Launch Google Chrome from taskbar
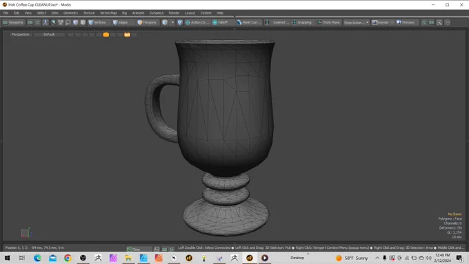469x264 pixels. (68, 258)
